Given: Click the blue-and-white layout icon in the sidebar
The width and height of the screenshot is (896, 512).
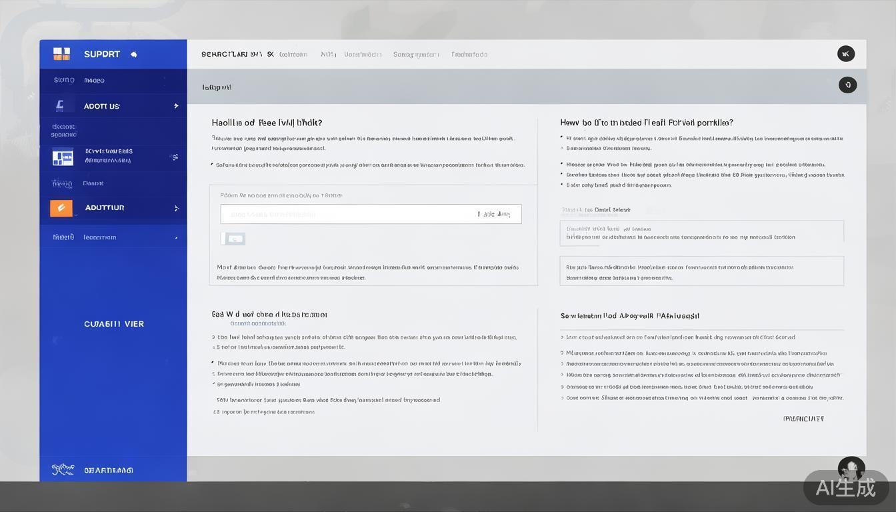Looking at the screenshot, I should click(63, 157).
